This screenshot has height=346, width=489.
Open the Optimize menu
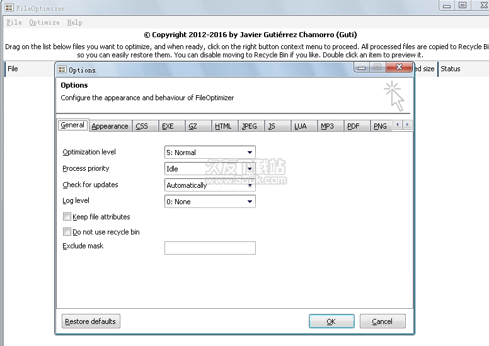[x=44, y=23]
